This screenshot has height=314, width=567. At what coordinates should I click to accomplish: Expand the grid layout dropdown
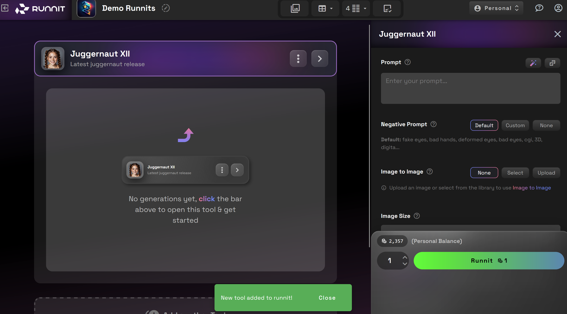pyautogui.click(x=325, y=8)
